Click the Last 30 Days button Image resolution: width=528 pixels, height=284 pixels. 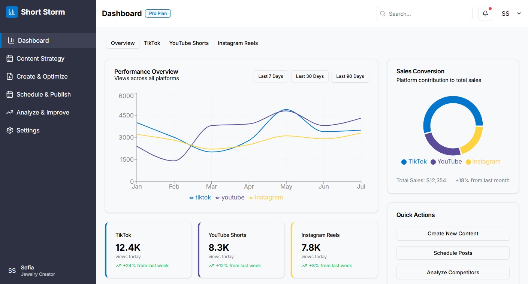(x=310, y=76)
